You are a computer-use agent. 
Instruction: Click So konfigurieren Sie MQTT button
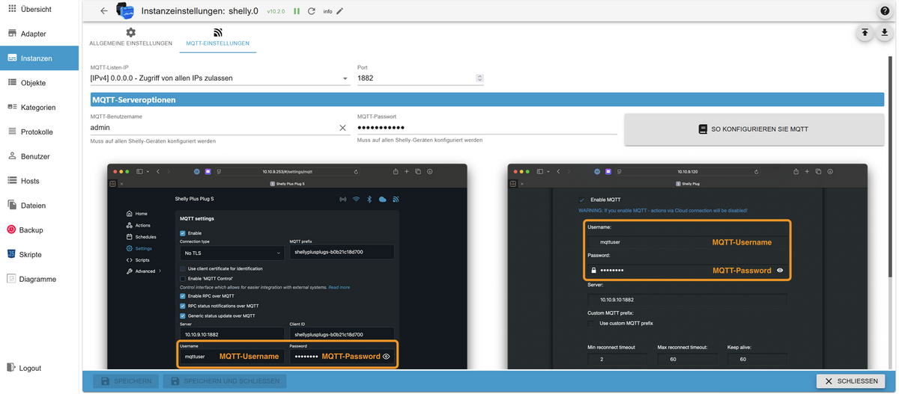coord(754,129)
